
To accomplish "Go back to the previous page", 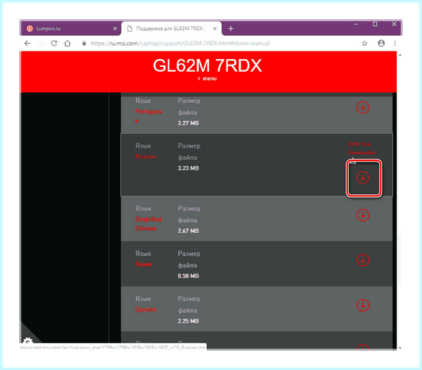I will pyautogui.click(x=27, y=43).
